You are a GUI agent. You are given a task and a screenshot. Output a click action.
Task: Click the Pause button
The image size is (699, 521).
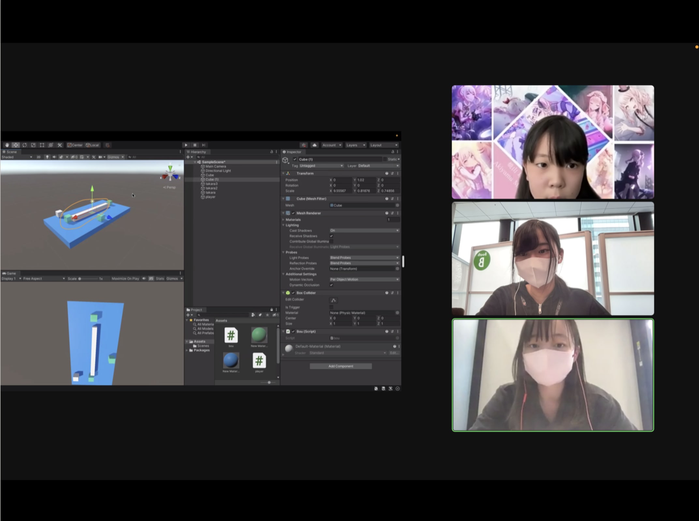pos(195,145)
